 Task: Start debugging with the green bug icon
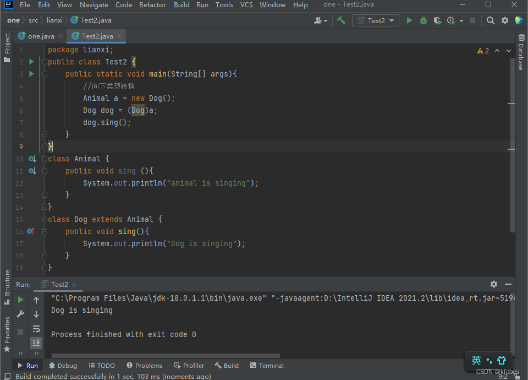click(423, 20)
